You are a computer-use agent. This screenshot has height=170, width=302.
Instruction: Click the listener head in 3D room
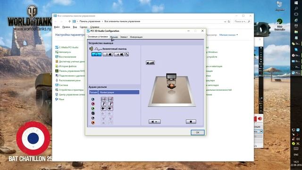pos(171,86)
